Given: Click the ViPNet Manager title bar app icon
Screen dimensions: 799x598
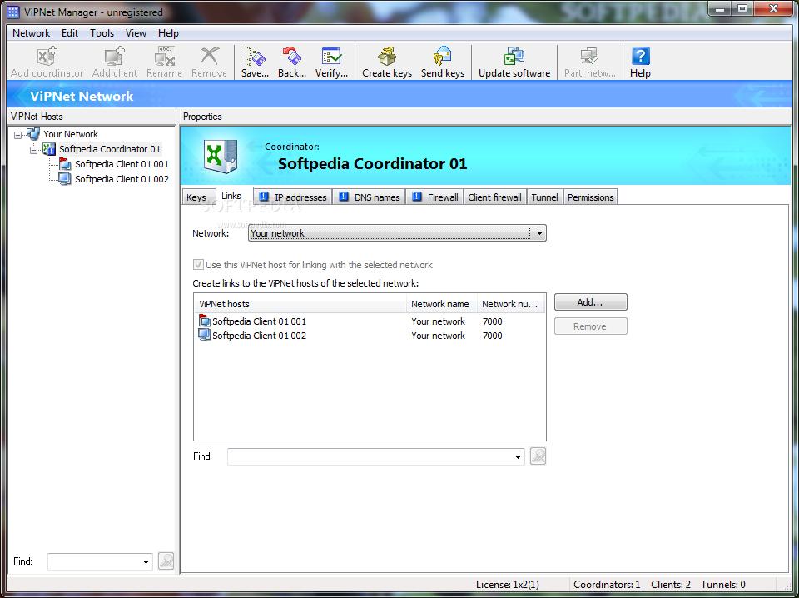Looking at the screenshot, I should pos(13,12).
